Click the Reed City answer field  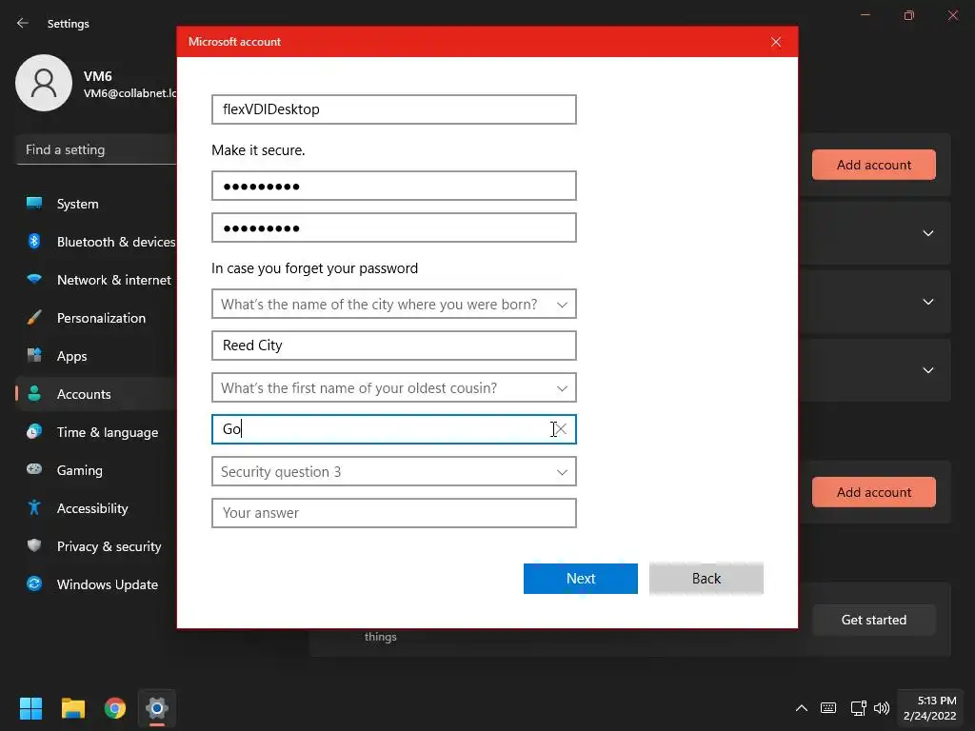tap(393, 346)
